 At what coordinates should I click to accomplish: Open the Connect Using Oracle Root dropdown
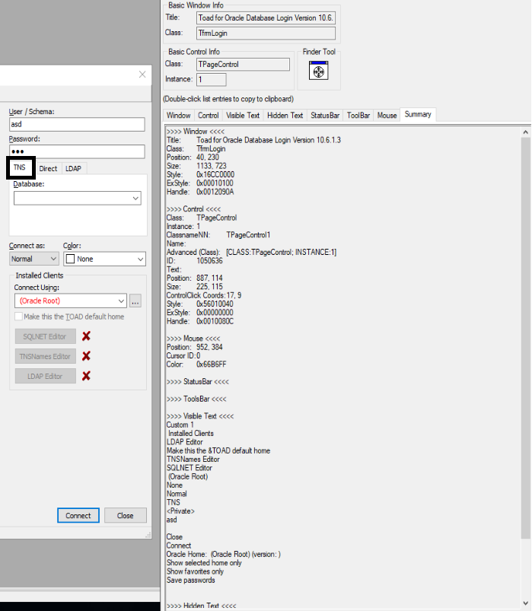point(121,301)
